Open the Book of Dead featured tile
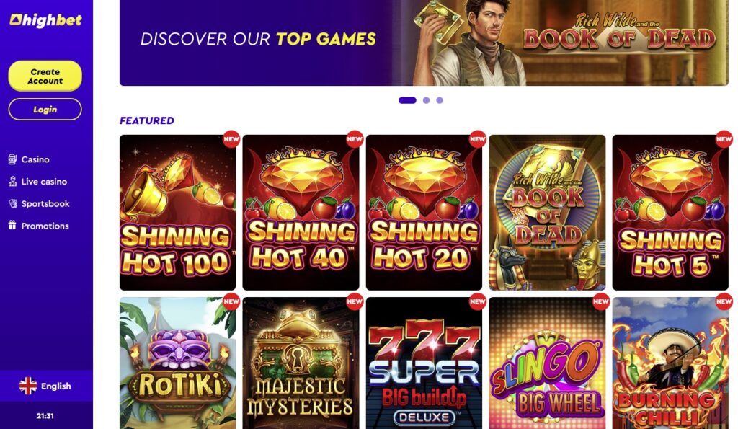Image resolution: width=738 pixels, height=429 pixels. click(548, 213)
